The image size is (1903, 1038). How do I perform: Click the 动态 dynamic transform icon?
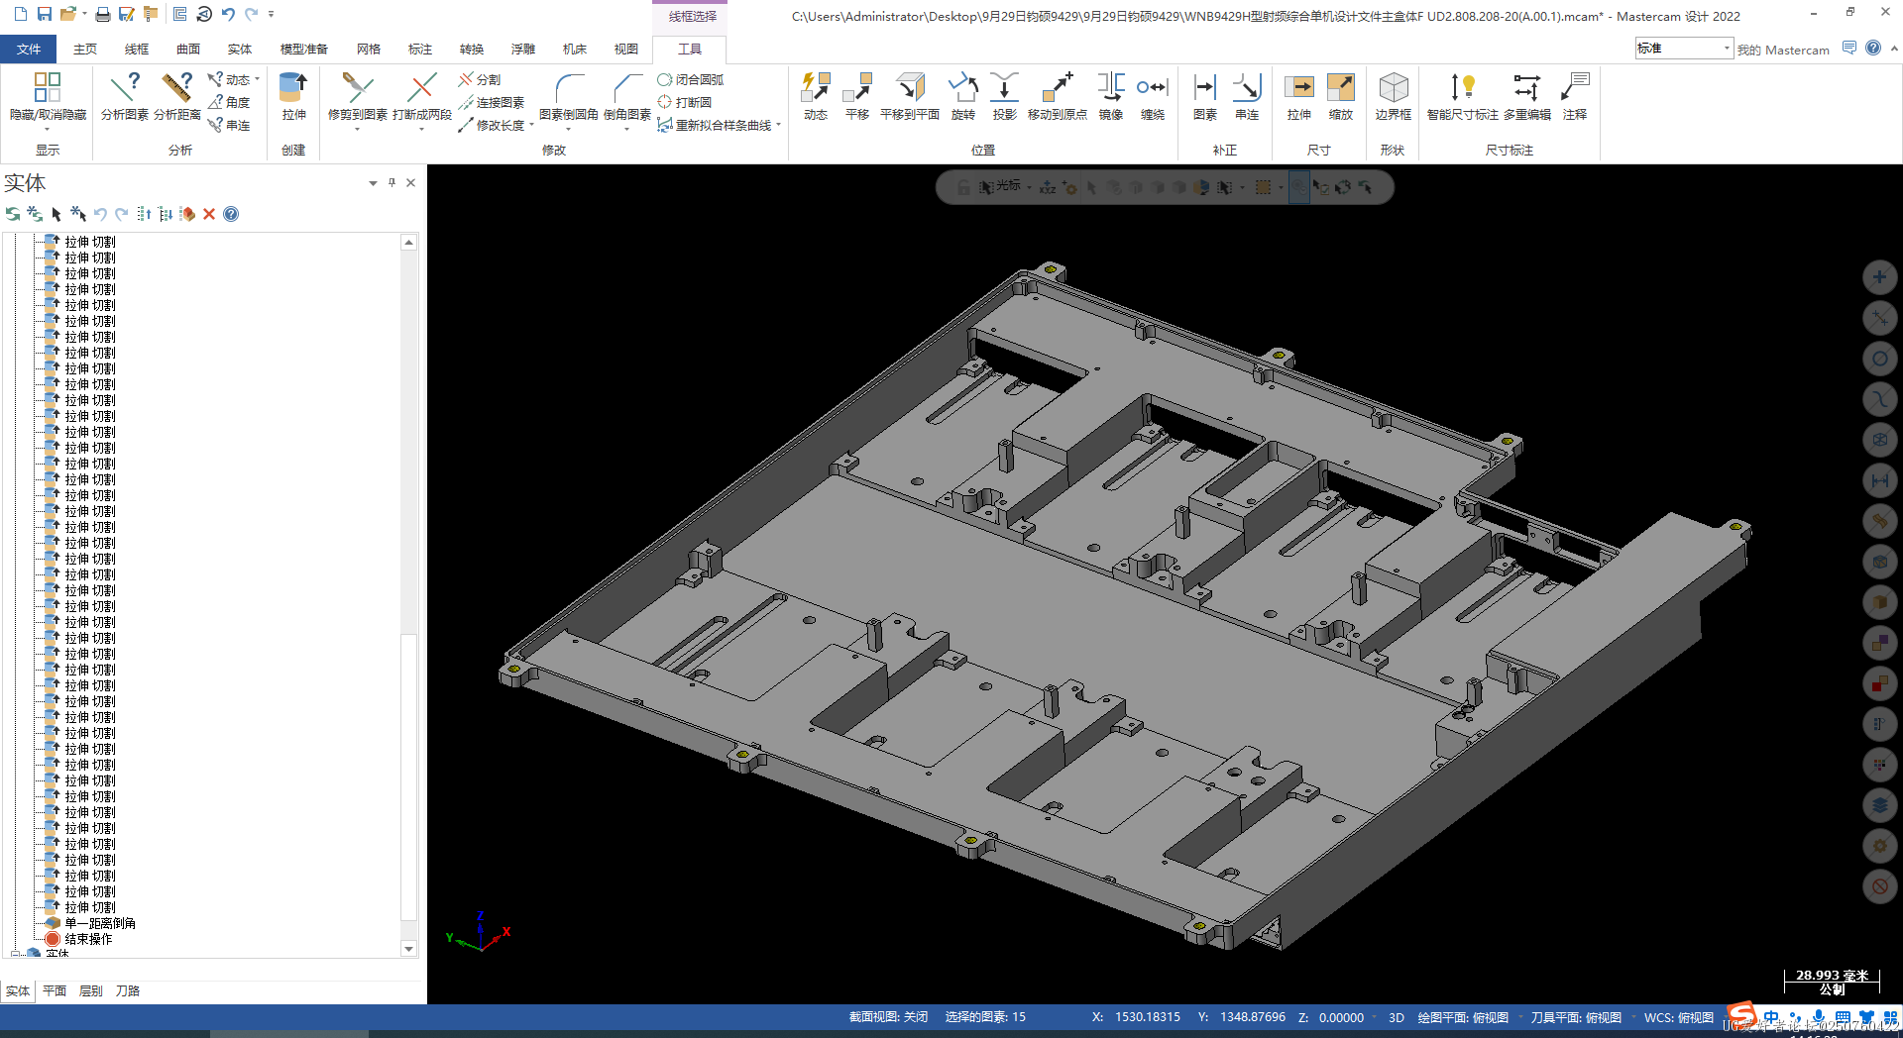click(815, 96)
